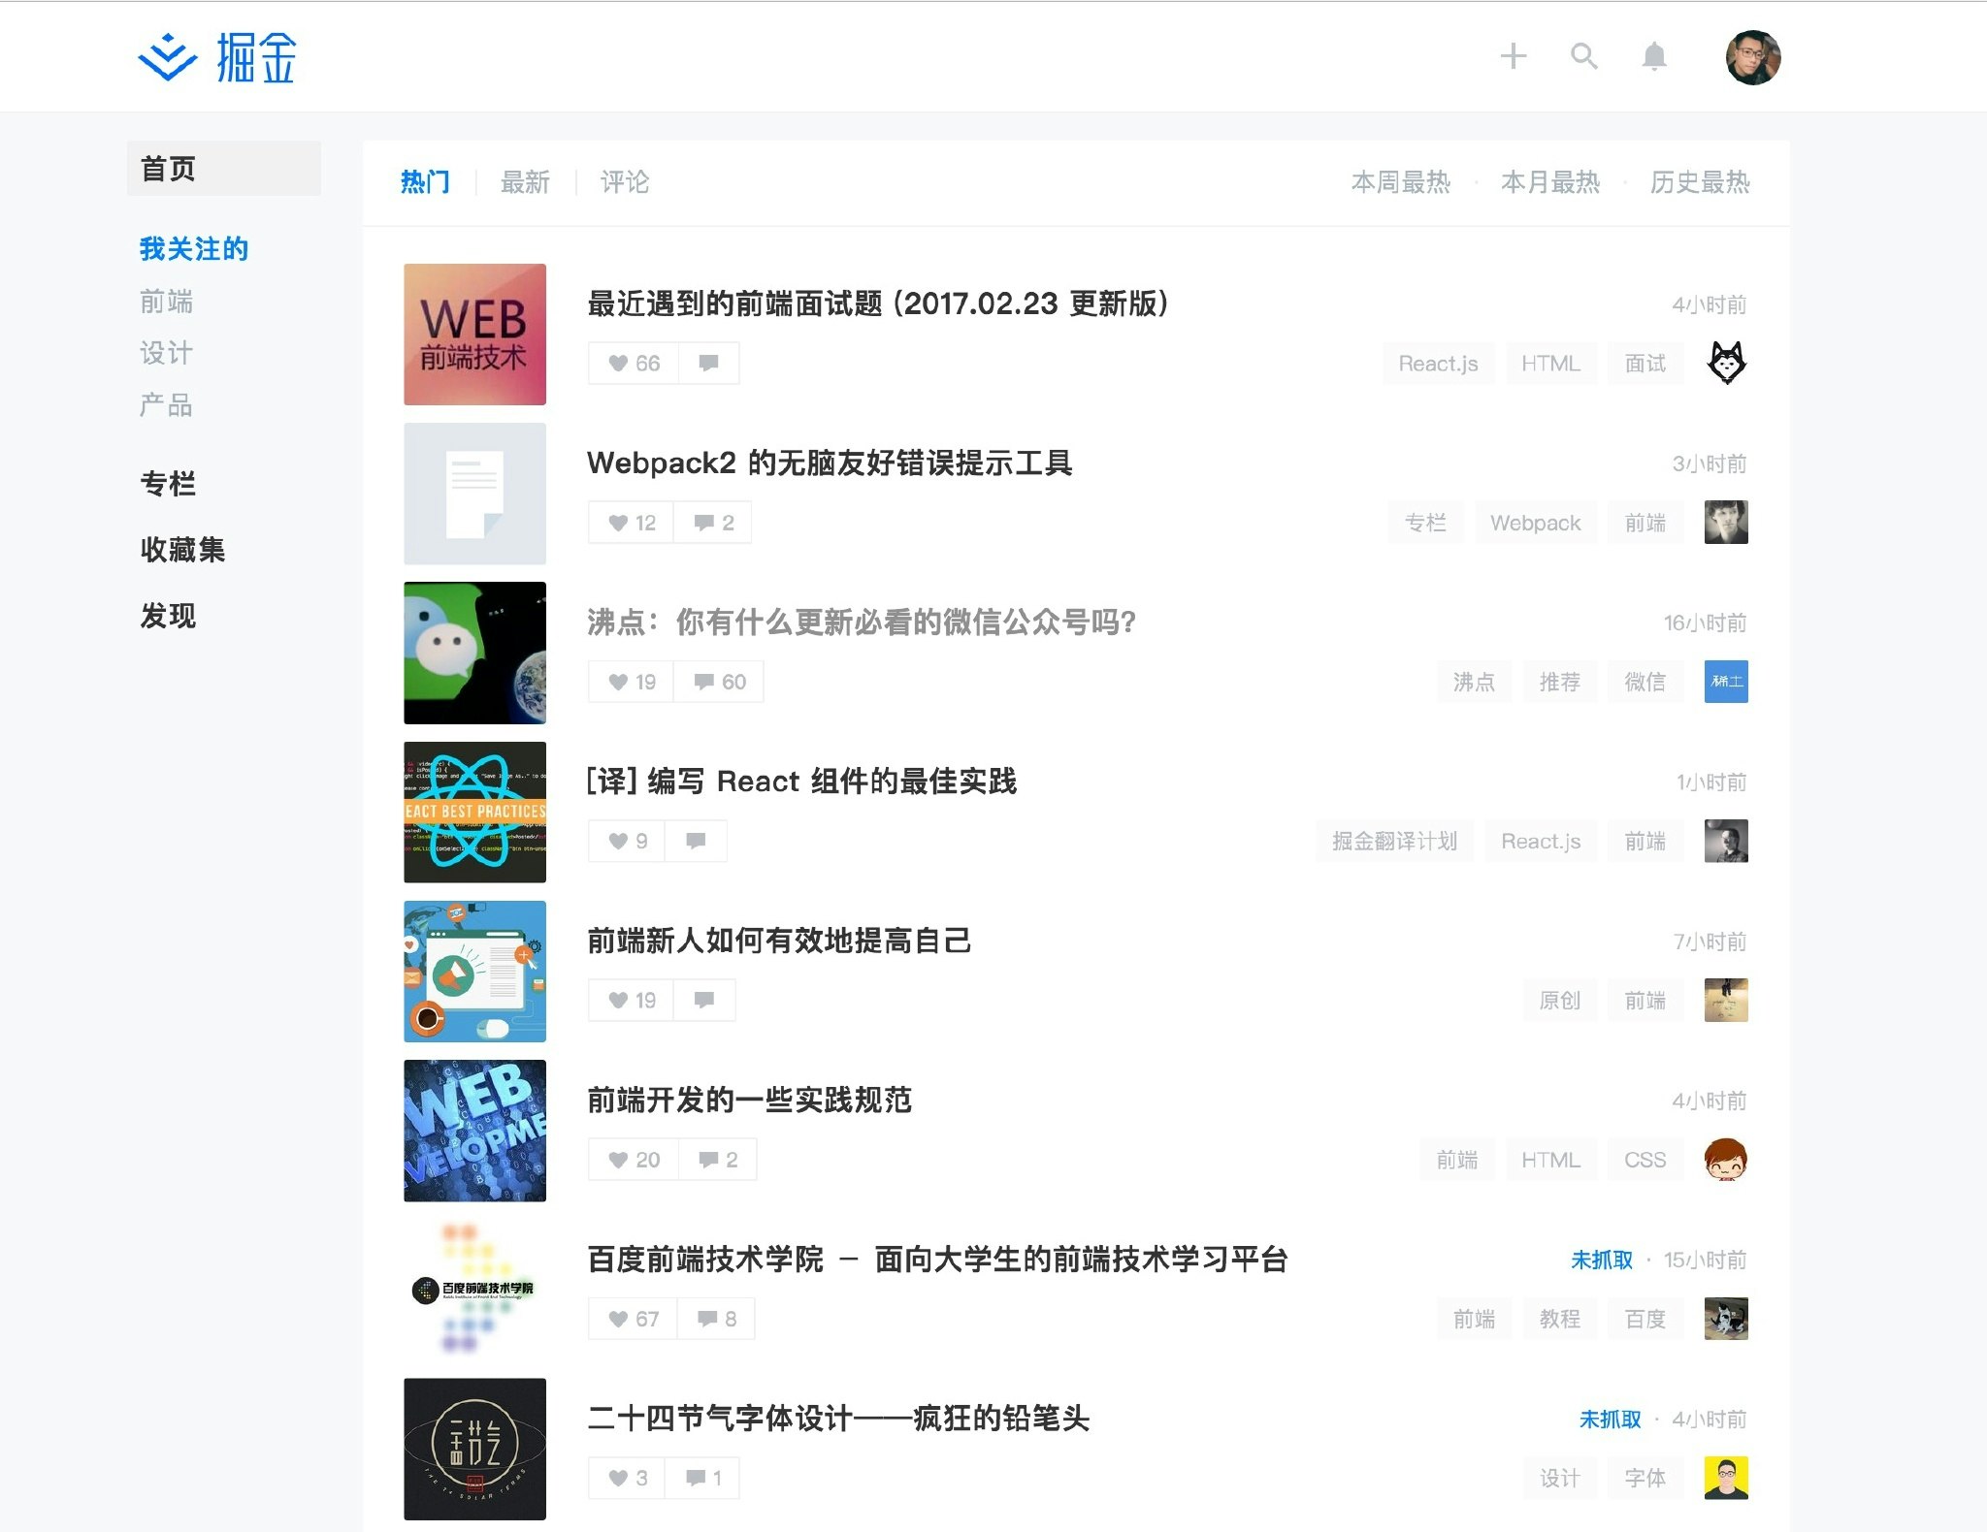Switch to the 评论 tab

tap(625, 182)
